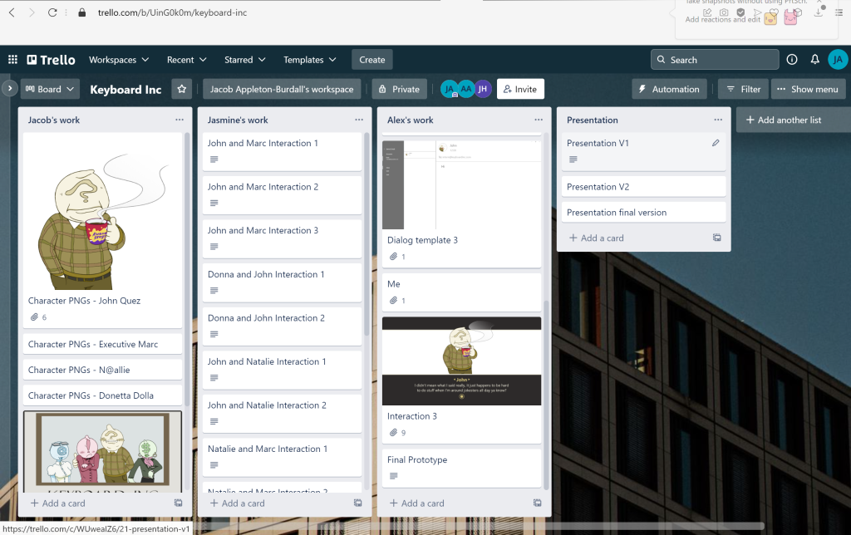Expand the collapsed sidebar chevron
851x535 pixels.
click(x=9, y=88)
